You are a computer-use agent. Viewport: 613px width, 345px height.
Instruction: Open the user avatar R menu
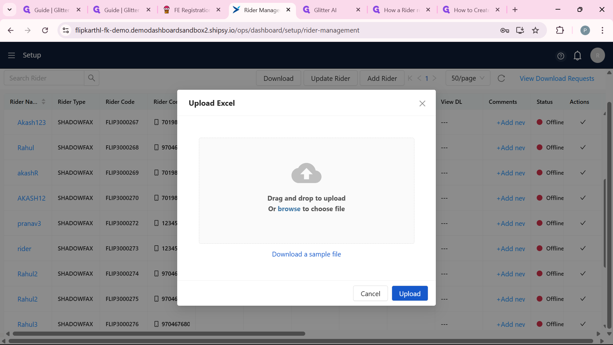[597, 55]
